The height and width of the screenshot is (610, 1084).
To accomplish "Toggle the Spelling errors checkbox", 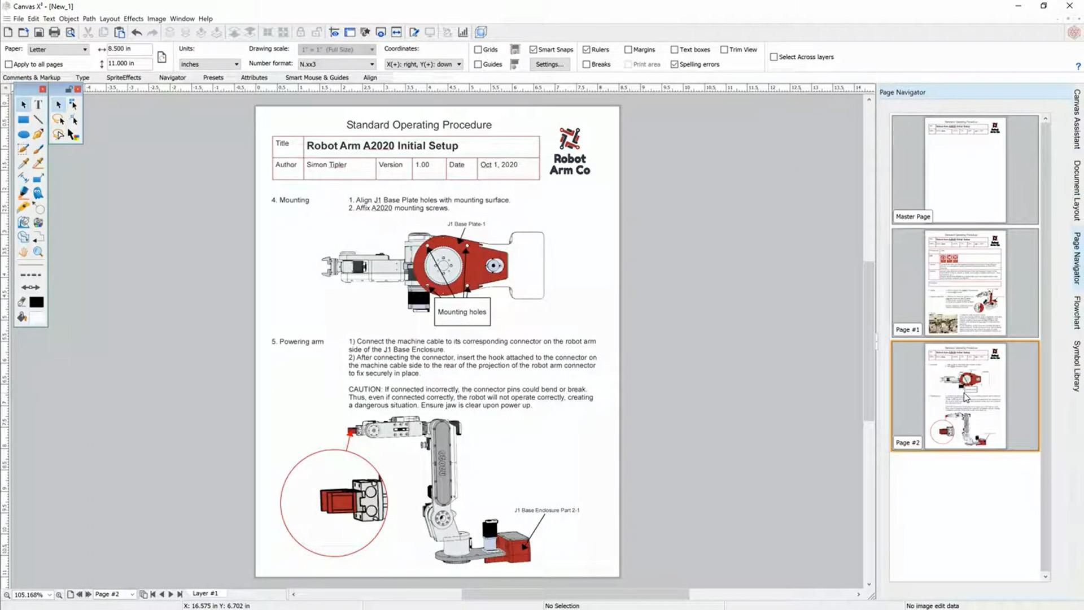I will pyautogui.click(x=674, y=64).
